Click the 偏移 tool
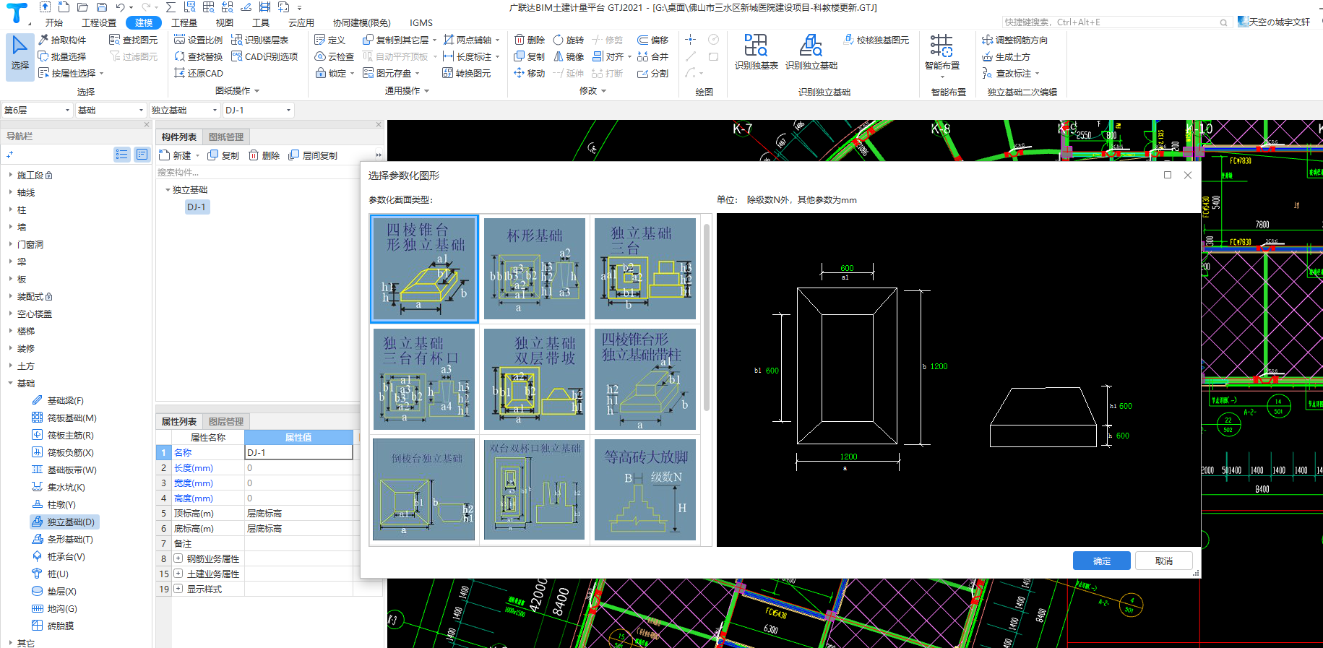1323x648 pixels. (x=653, y=40)
